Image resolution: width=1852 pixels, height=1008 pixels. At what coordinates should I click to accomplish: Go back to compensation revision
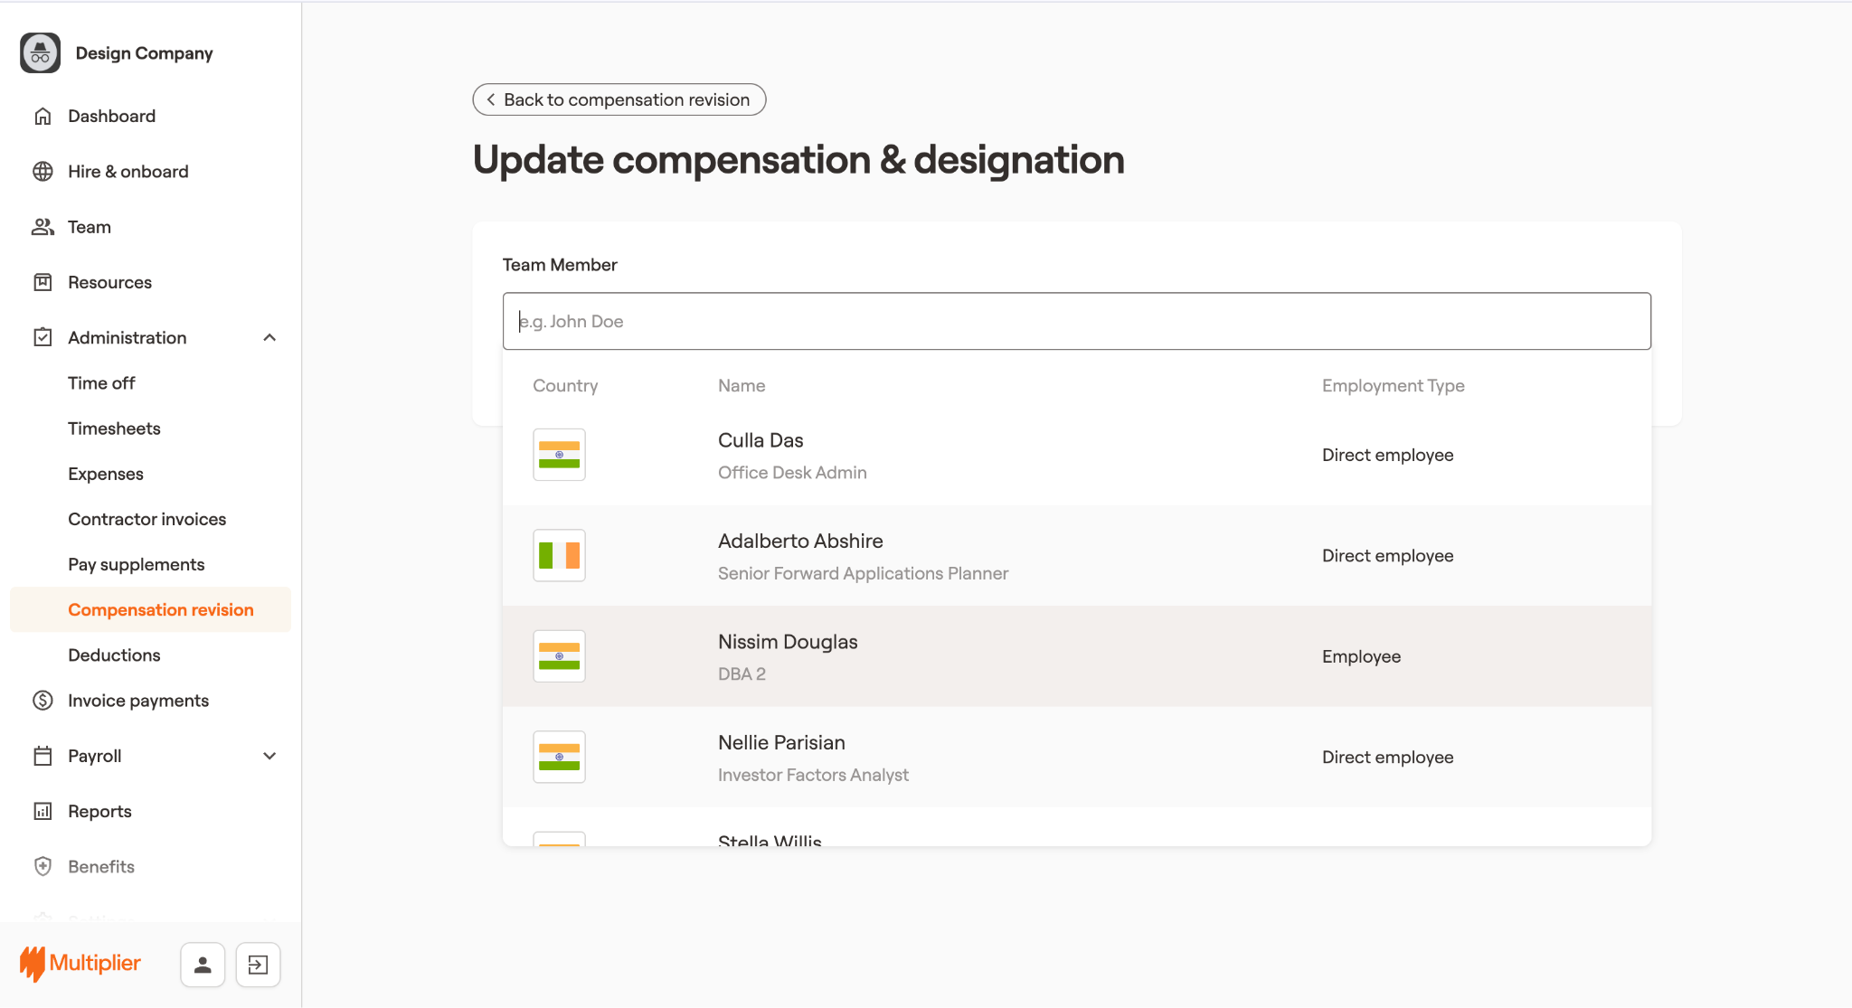click(619, 99)
